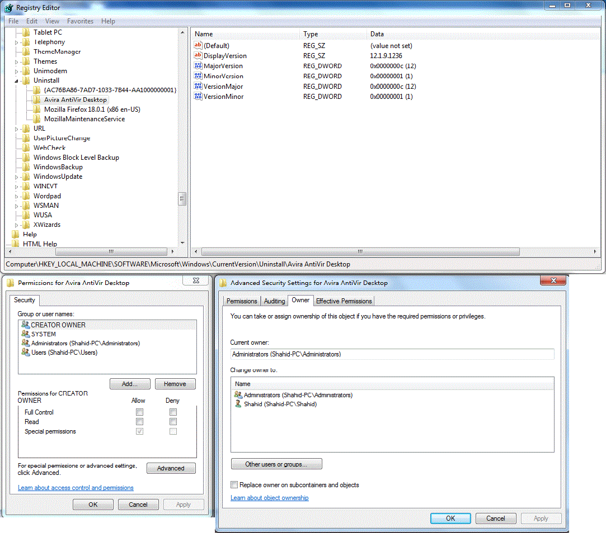
Task: Click the Shahid user icon in owner list
Action: point(238,404)
